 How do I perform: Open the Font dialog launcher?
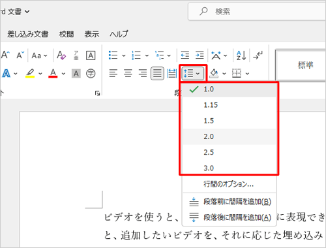(x=97, y=93)
